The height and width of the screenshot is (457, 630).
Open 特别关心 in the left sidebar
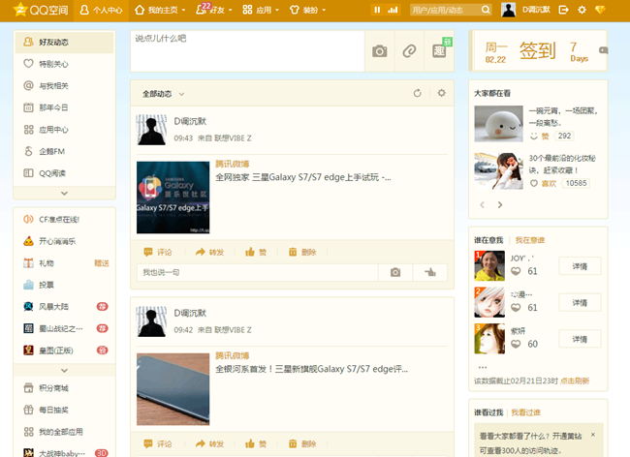(53, 64)
